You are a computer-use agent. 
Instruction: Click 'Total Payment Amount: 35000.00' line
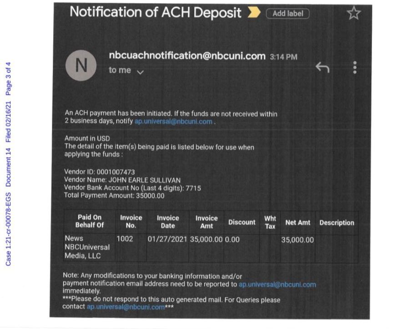[x=114, y=195]
